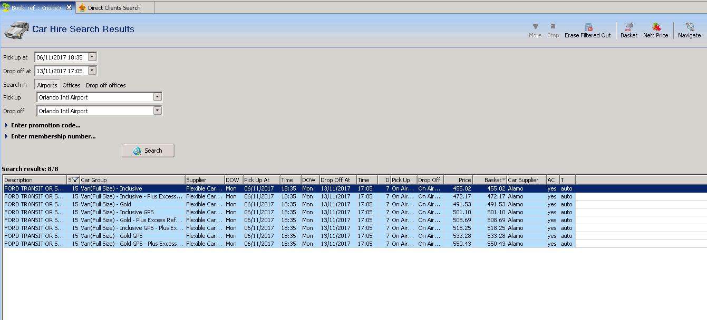707x320 pixels.
Task: Sort by the Pick Up At column header
Action: tap(262, 180)
